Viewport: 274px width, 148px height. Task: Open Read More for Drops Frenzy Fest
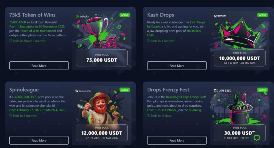click(x=177, y=140)
